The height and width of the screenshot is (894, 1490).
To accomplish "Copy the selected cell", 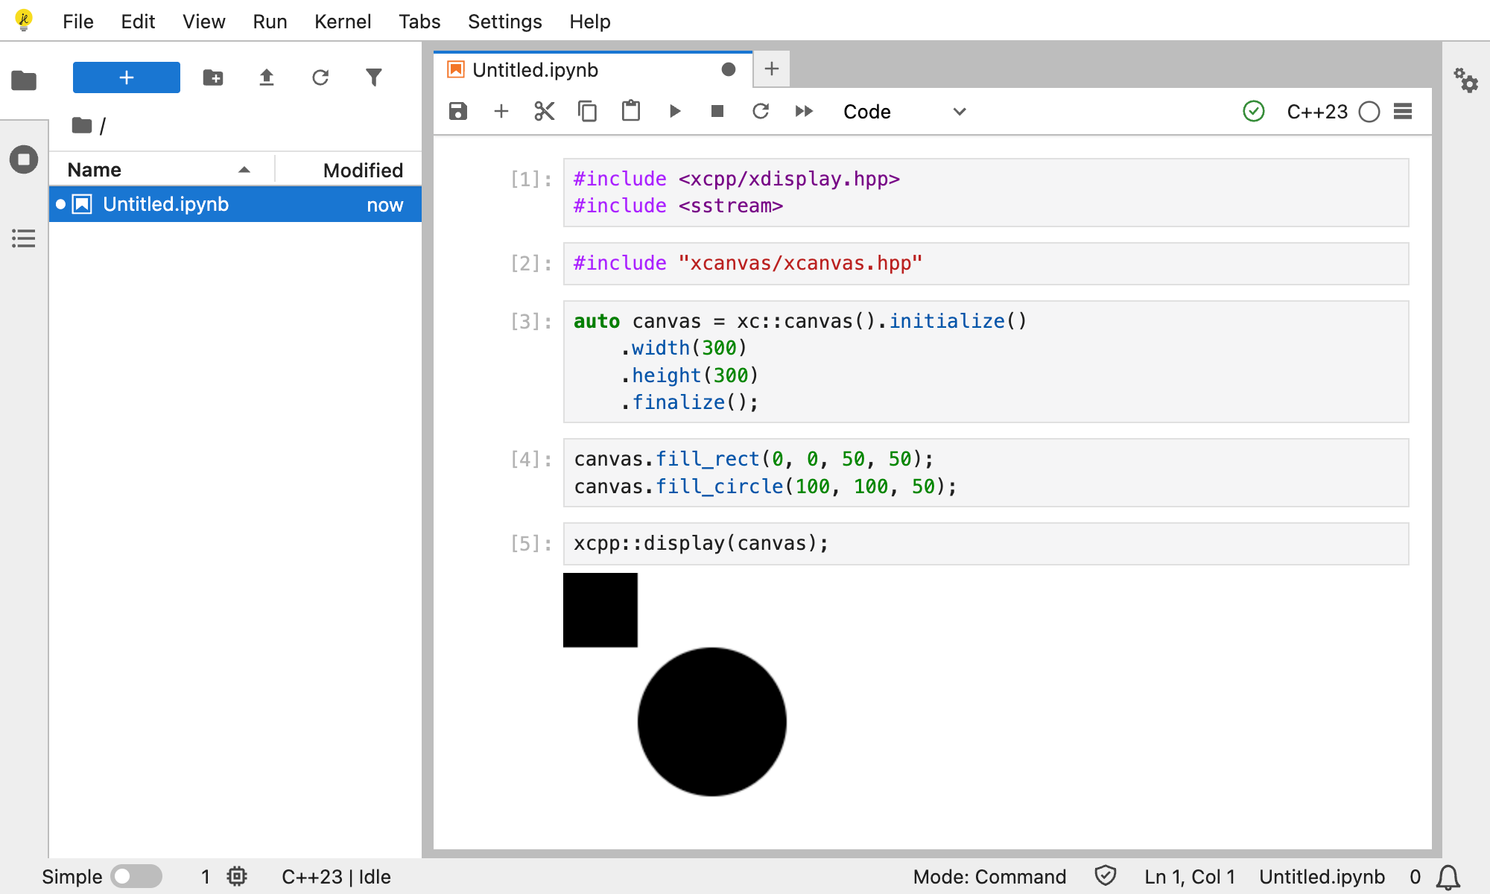I will pyautogui.click(x=588, y=112).
